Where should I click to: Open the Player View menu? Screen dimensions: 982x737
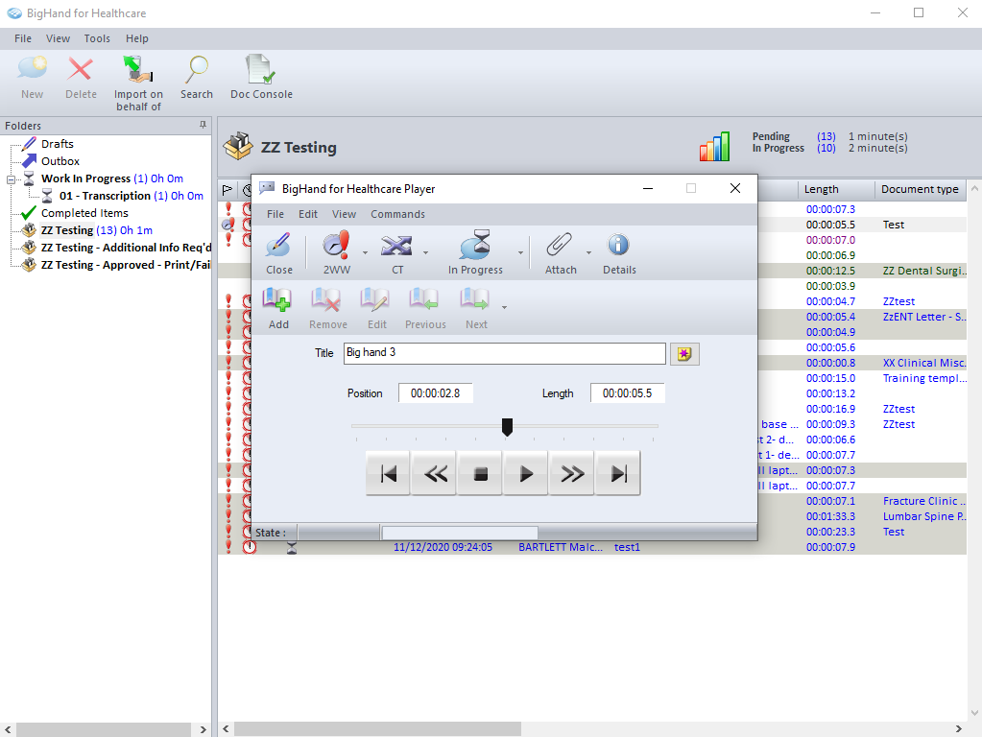coord(344,214)
